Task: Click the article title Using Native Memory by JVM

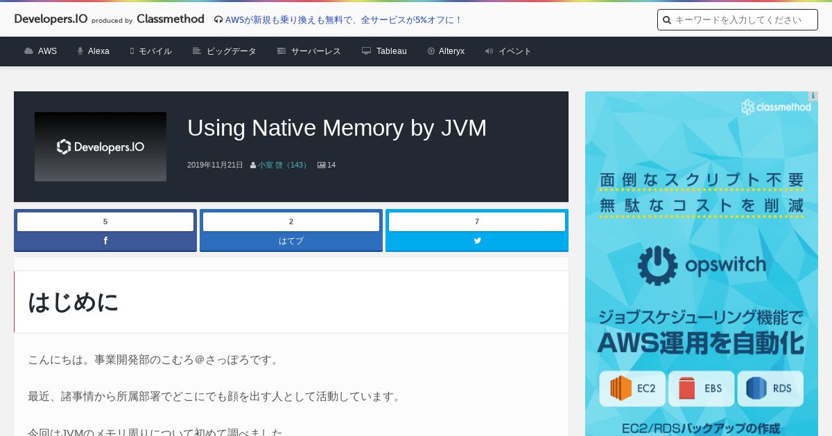Action: pyautogui.click(x=337, y=128)
